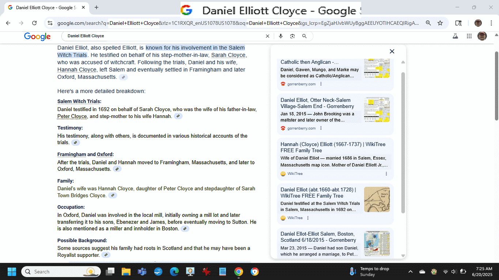Open options for Daniel Elliot (abt.1660) WikiTree result
The height and width of the screenshot is (280, 499).
coord(308,218)
